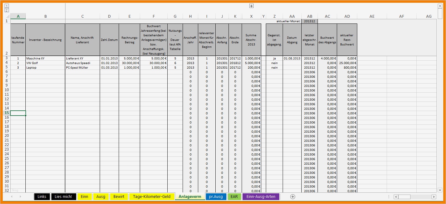
Task: Select the Einn sheet tab
Action: click(85, 197)
